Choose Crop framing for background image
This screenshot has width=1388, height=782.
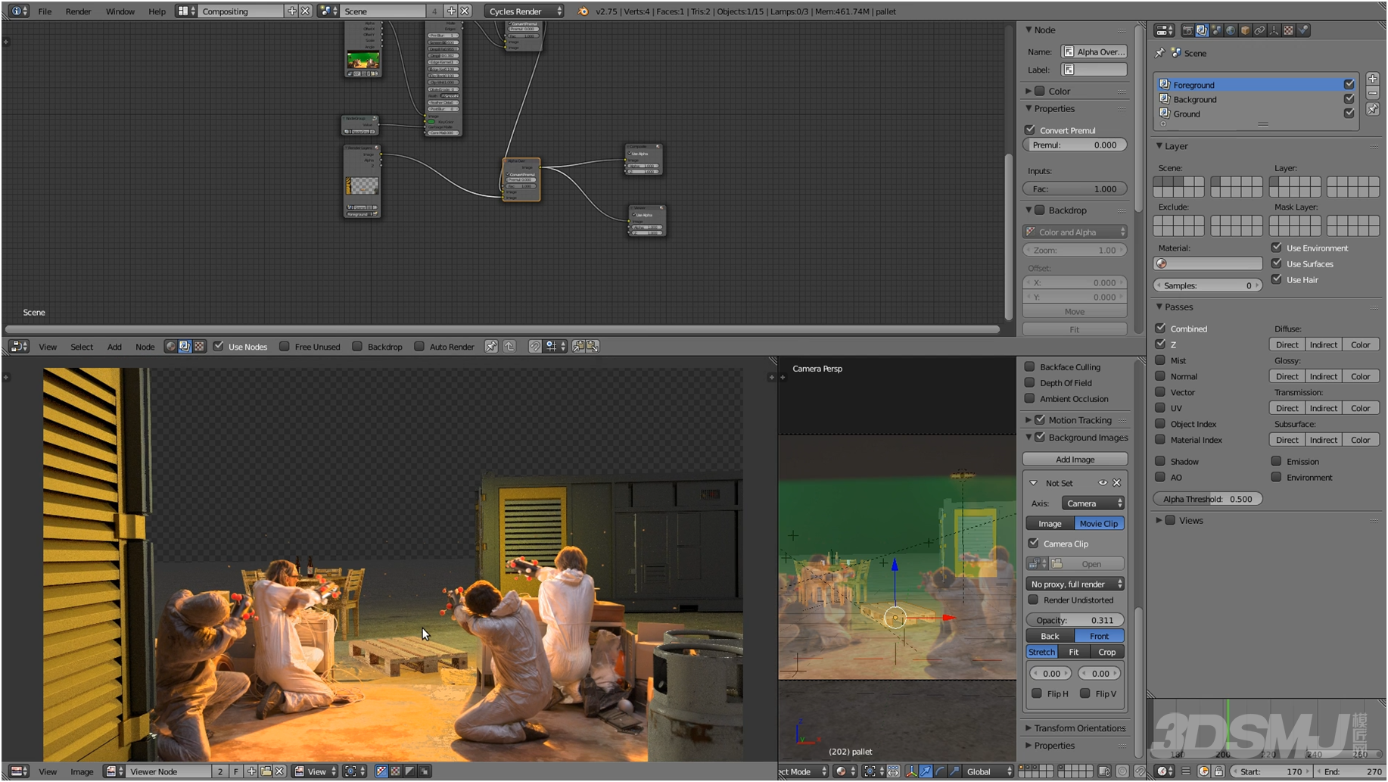click(x=1106, y=652)
